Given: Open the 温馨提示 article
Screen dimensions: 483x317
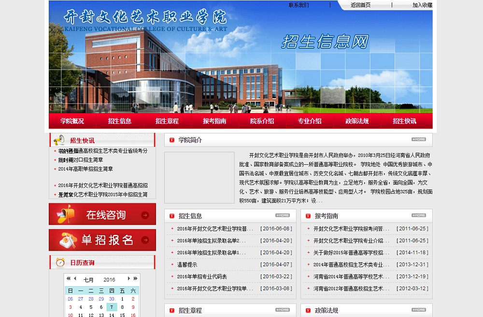Looking at the screenshot, I should pyautogui.click(x=187, y=265).
